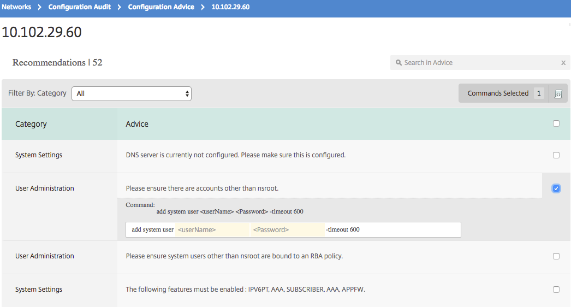Click 'add system user' text in command box

pos(153,229)
